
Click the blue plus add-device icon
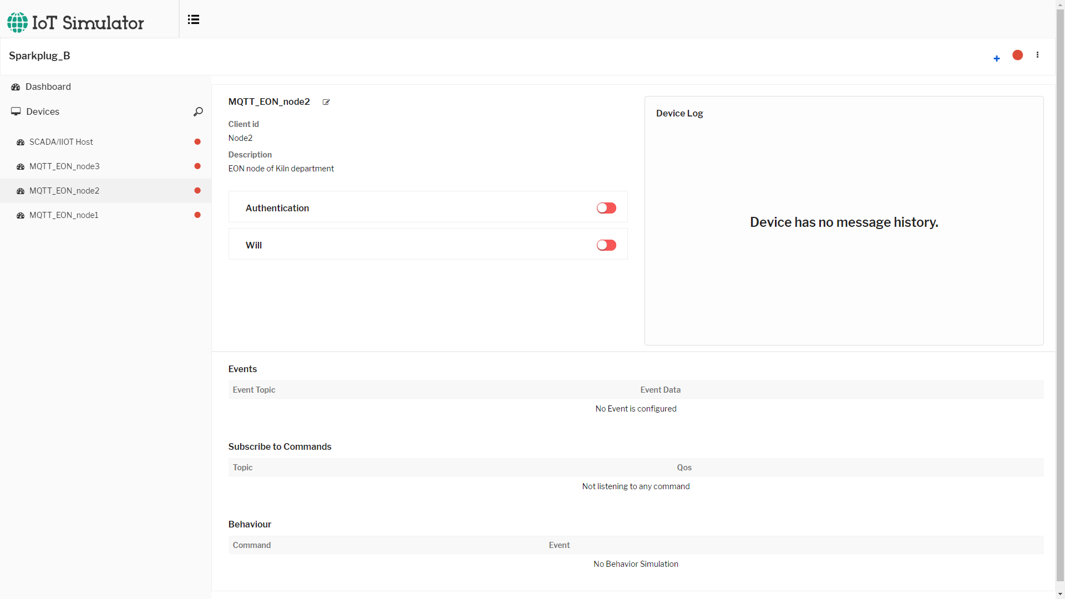(997, 58)
